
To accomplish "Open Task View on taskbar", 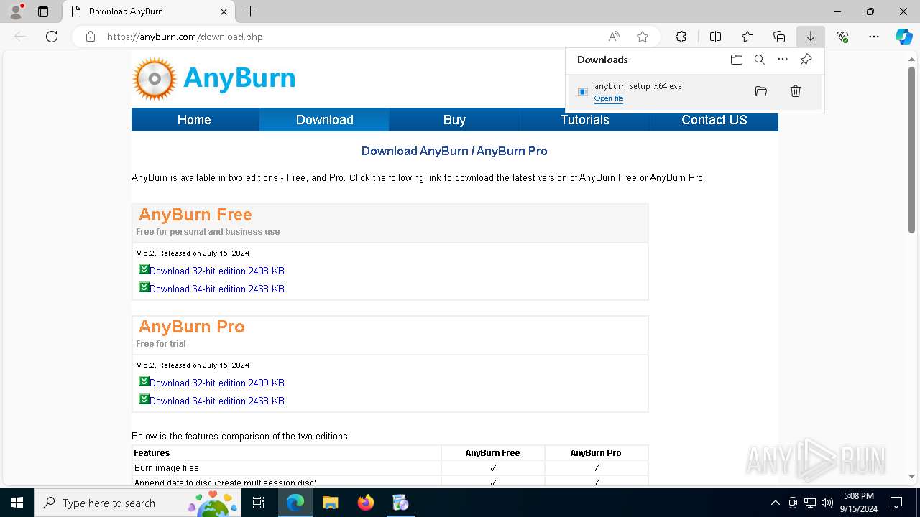I will pyautogui.click(x=259, y=503).
